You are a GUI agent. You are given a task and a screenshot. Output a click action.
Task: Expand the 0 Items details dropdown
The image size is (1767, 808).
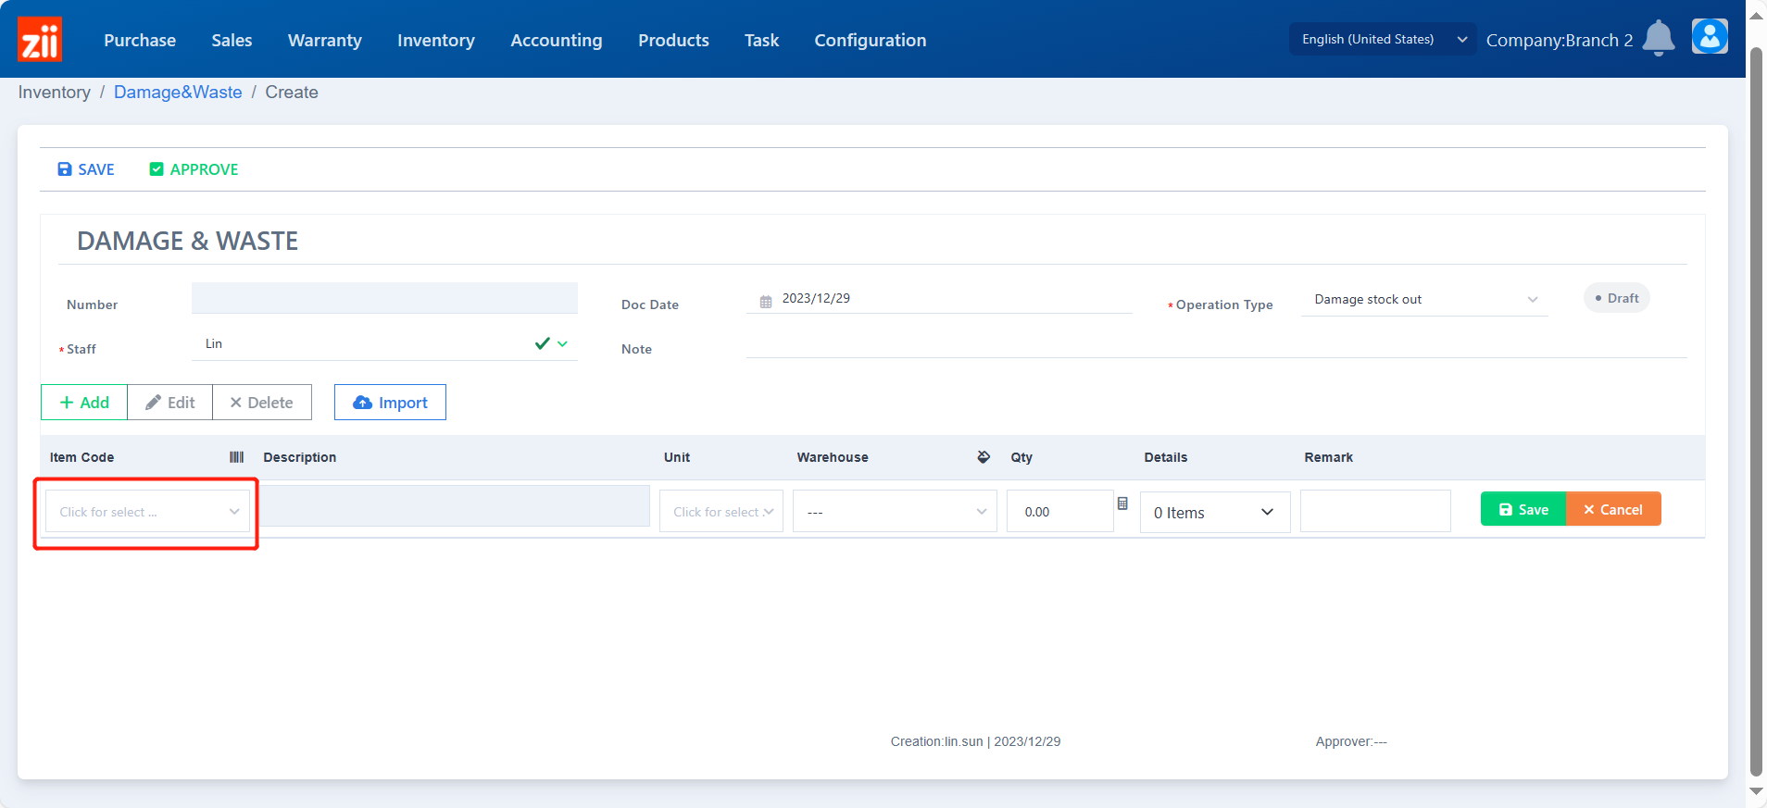1215,512
